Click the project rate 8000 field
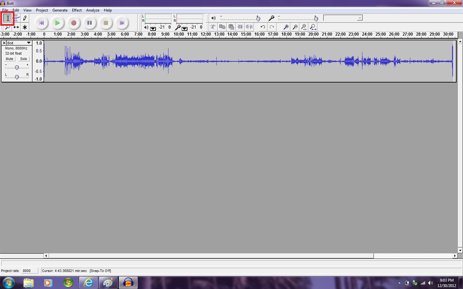The width and height of the screenshot is (463, 289). pyautogui.click(x=30, y=271)
